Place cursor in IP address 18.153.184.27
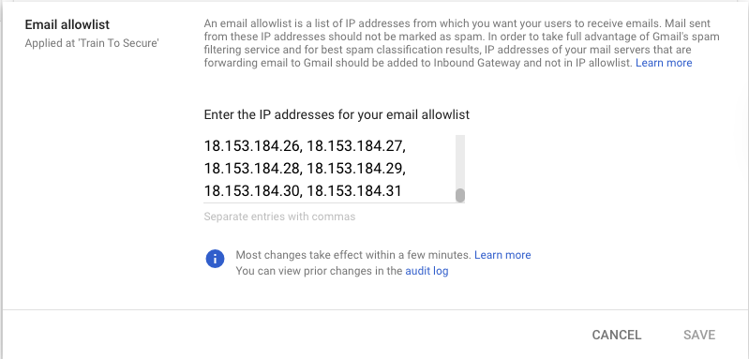Image resolution: width=749 pixels, height=359 pixels. [x=355, y=145]
